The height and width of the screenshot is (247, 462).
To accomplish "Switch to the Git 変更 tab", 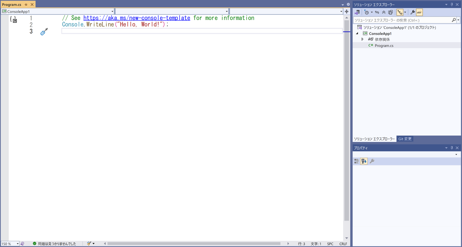I will [405, 139].
